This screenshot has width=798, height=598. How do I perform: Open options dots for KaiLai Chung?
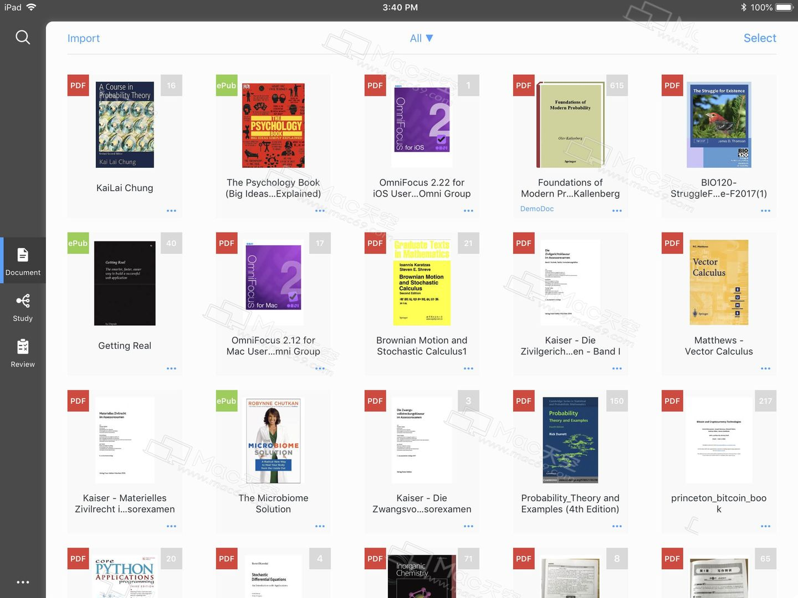point(171,210)
